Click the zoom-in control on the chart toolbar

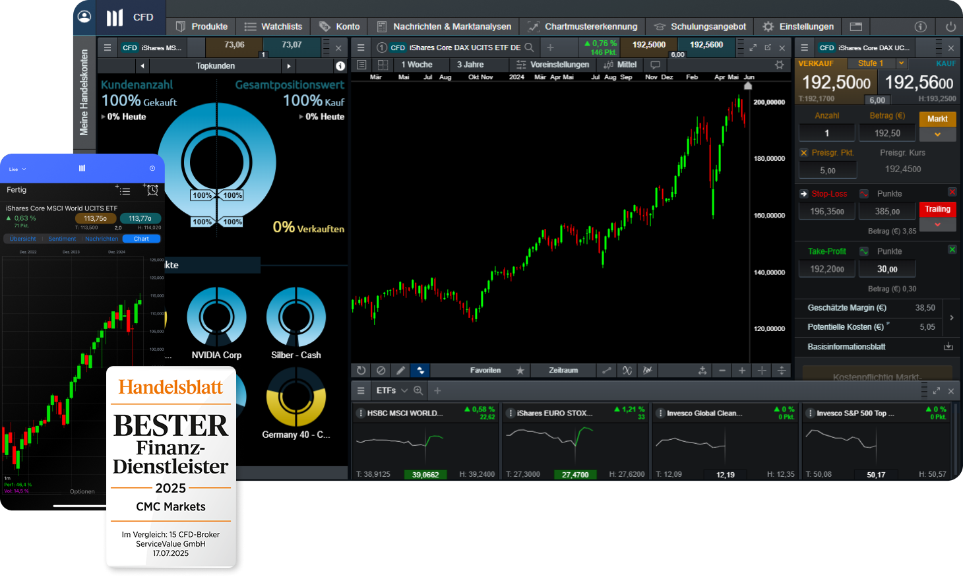click(741, 370)
